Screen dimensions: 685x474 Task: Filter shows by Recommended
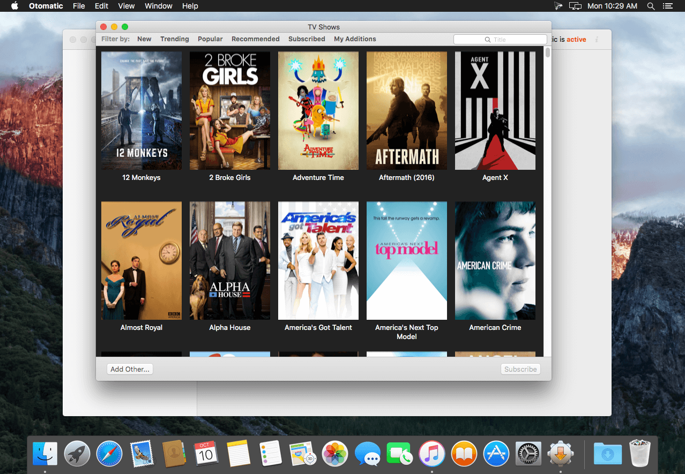[256, 39]
